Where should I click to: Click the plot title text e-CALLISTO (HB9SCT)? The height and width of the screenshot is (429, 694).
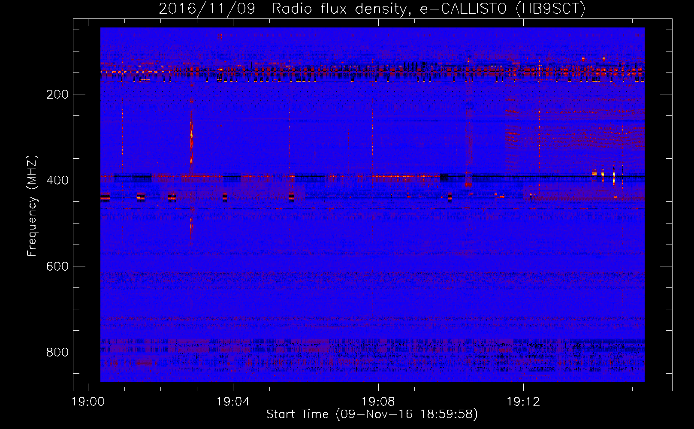503,9
